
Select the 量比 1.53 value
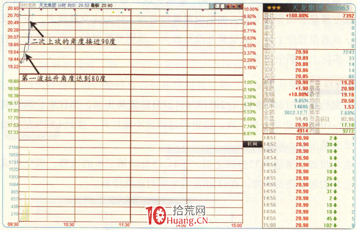click(350, 107)
